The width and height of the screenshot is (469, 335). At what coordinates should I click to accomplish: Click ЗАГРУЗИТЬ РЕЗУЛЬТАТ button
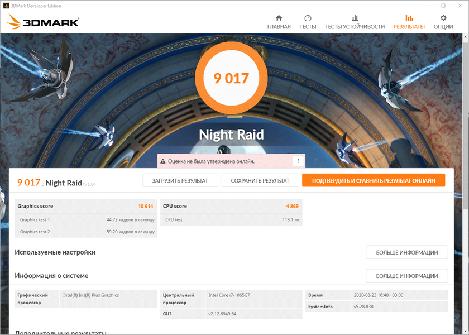[x=180, y=180]
